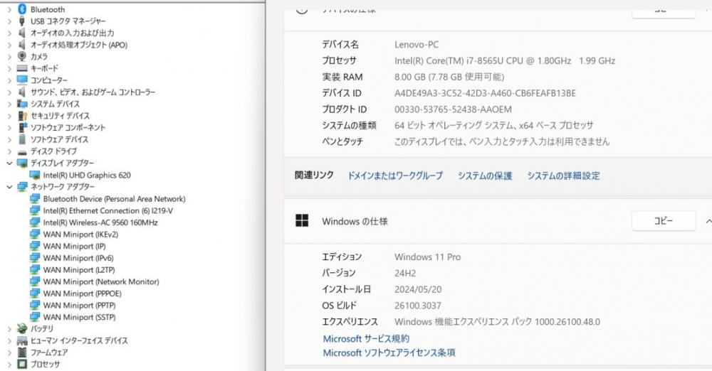Click the インストール日 value 2024/05/20
The image size is (712, 371).
pos(418,289)
